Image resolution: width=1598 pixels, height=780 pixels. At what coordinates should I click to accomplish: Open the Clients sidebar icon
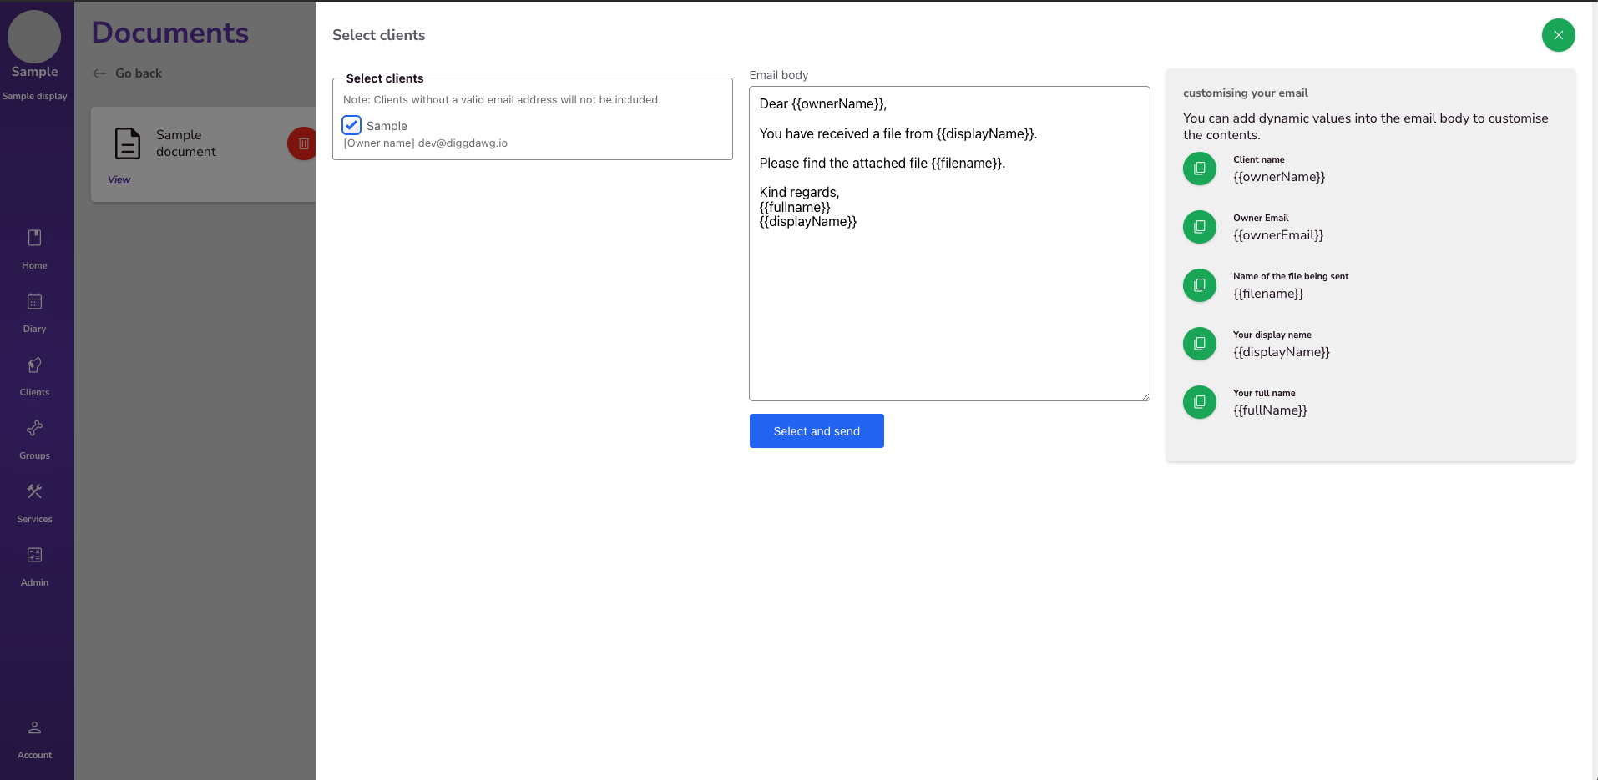(x=34, y=365)
